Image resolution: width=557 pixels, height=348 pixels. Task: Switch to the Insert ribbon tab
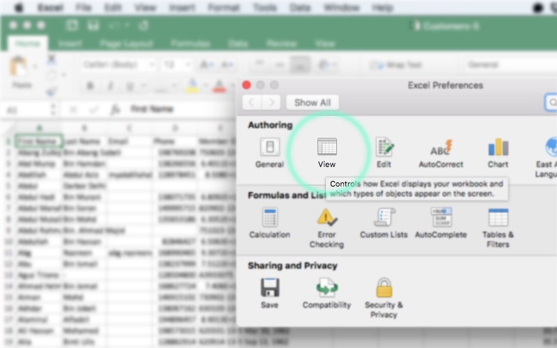click(x=70, y=44)
